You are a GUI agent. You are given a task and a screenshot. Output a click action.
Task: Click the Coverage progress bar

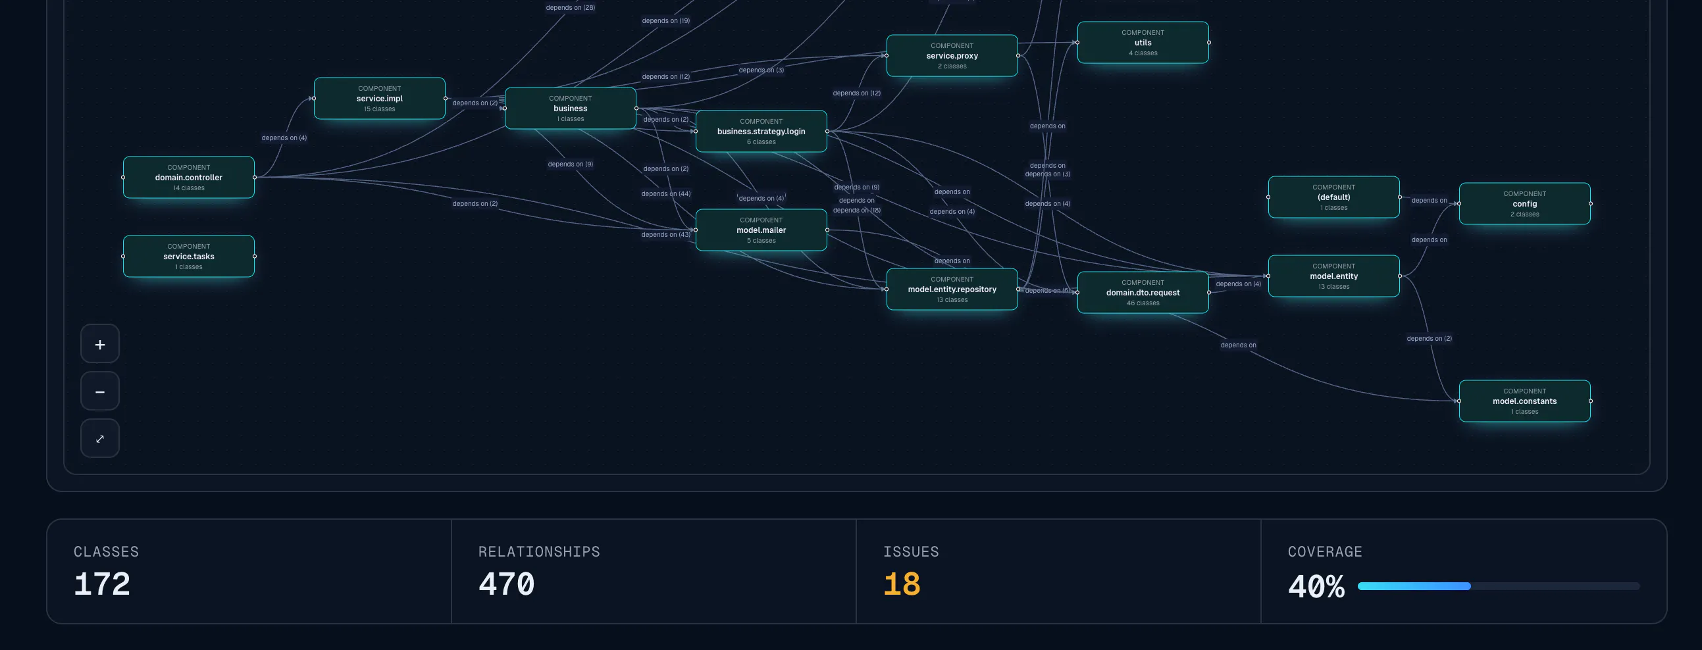(1499, 586)
